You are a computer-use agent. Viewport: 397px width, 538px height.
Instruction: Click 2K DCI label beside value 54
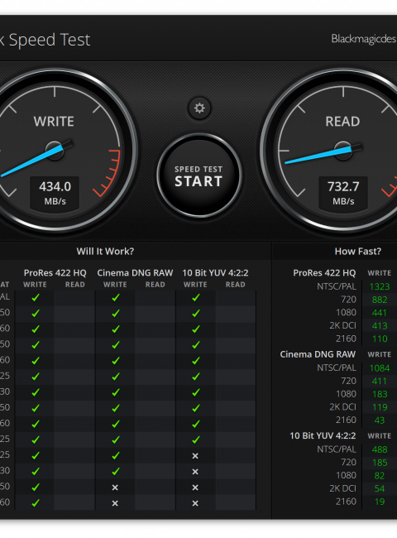pyautogui.click(x=342, y=488)
